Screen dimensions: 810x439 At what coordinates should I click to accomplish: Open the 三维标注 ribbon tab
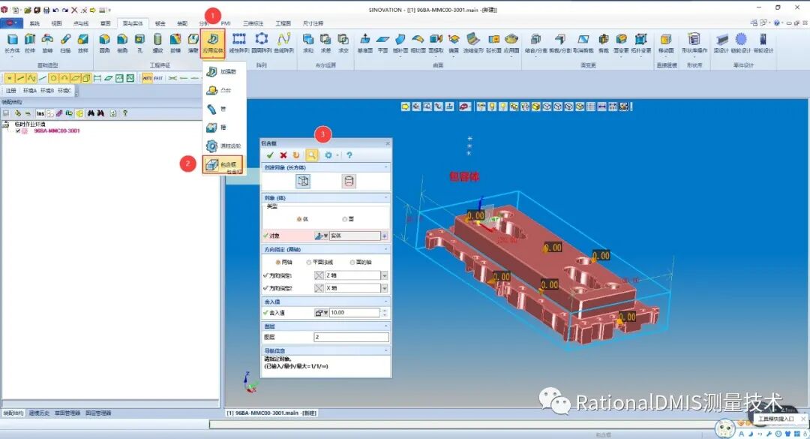click(x=253, y=23)
